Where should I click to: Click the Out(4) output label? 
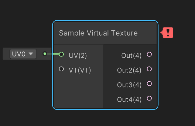point(131,56)
